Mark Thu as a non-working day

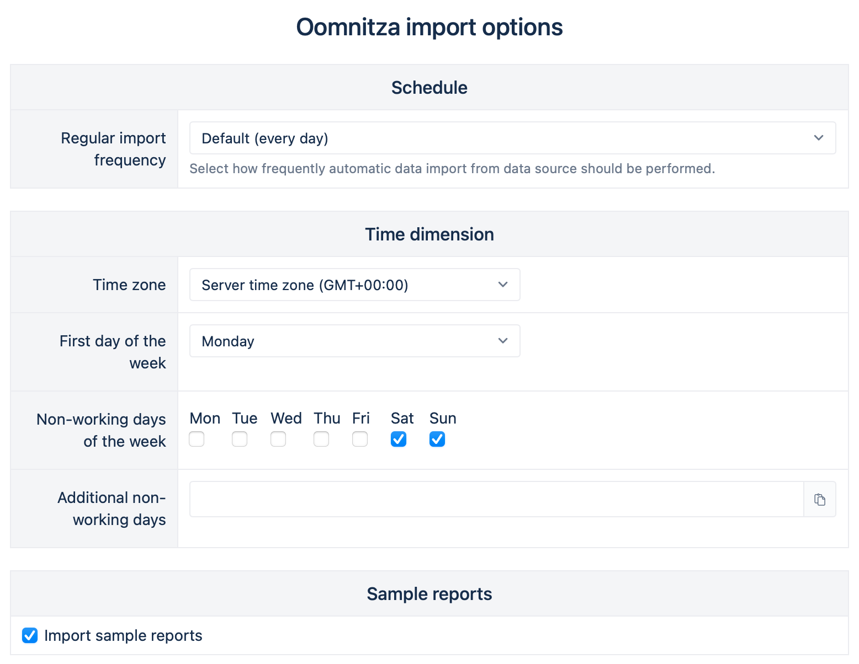(321, 439)
